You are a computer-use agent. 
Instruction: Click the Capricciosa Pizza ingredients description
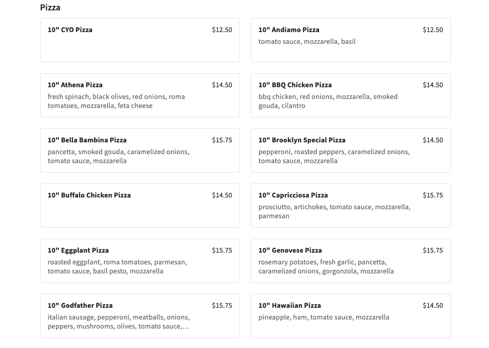click(x=334, y=212)
